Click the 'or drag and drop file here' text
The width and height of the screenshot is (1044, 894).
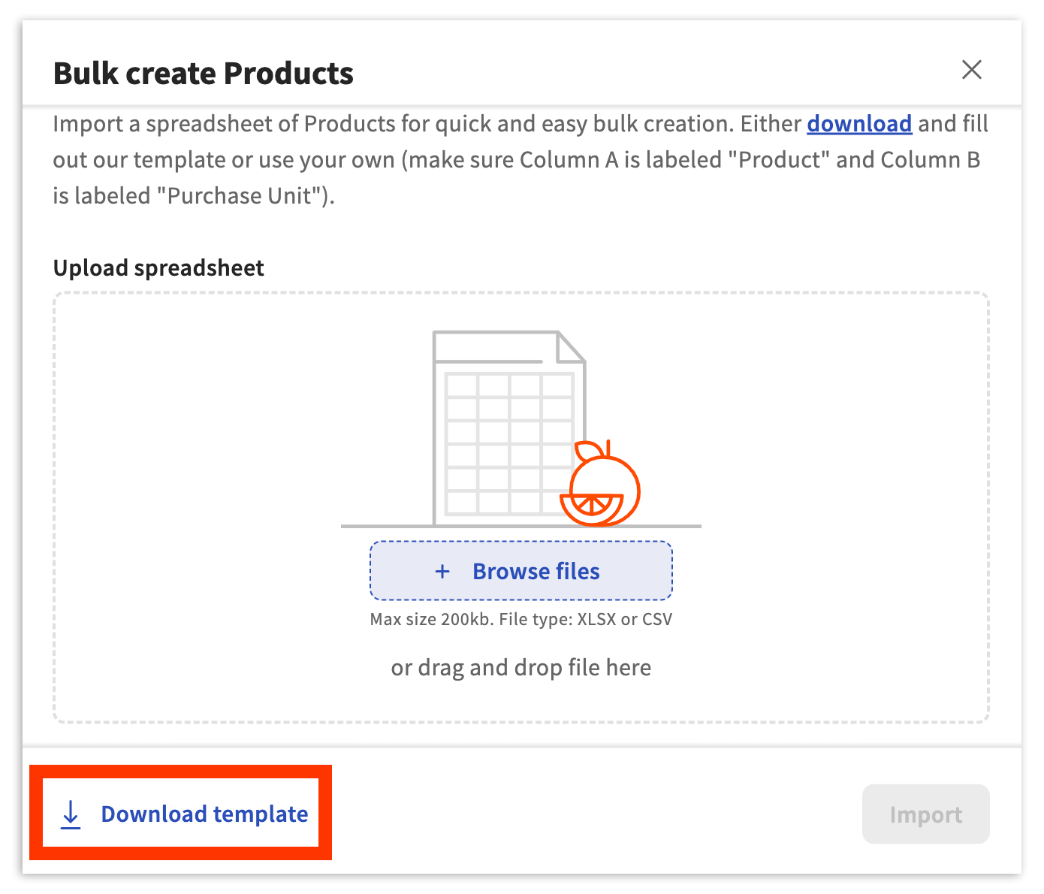(x=520, y=667)
